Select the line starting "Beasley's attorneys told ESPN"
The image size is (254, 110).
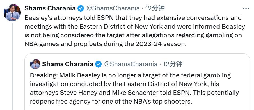[133, 18]
